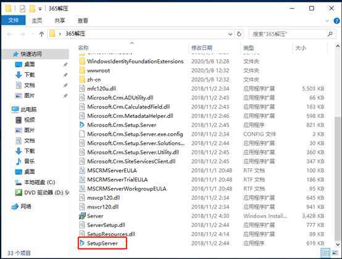The image size is (342, 259).
Task: Select the wwwroot folder
Action: click(x=98, y=70)
